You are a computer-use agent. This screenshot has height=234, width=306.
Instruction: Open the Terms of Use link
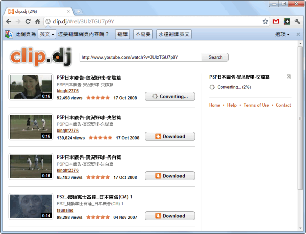256,105
